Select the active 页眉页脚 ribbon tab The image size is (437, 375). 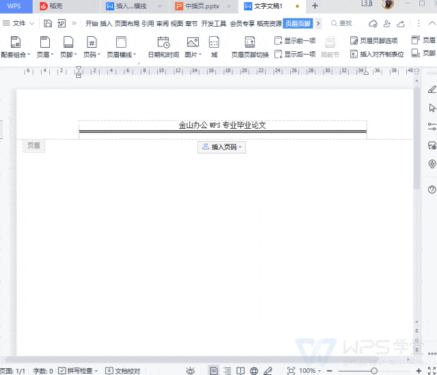click(298, 23)
